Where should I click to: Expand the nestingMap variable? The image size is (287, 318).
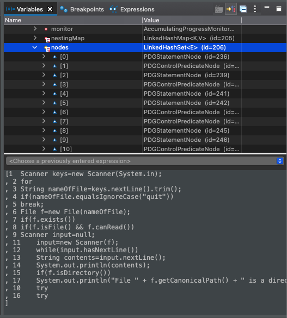35,38
